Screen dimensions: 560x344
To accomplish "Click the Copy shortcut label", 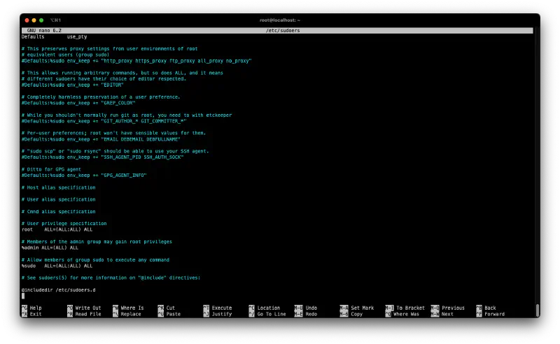I will point(351,314).
